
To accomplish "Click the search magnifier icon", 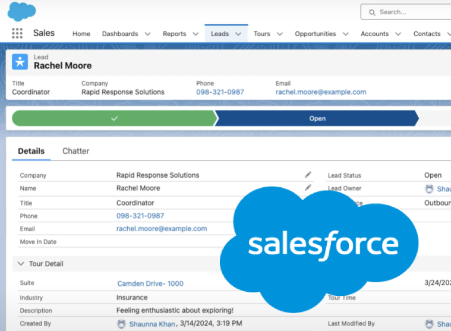I will (372, 12).
